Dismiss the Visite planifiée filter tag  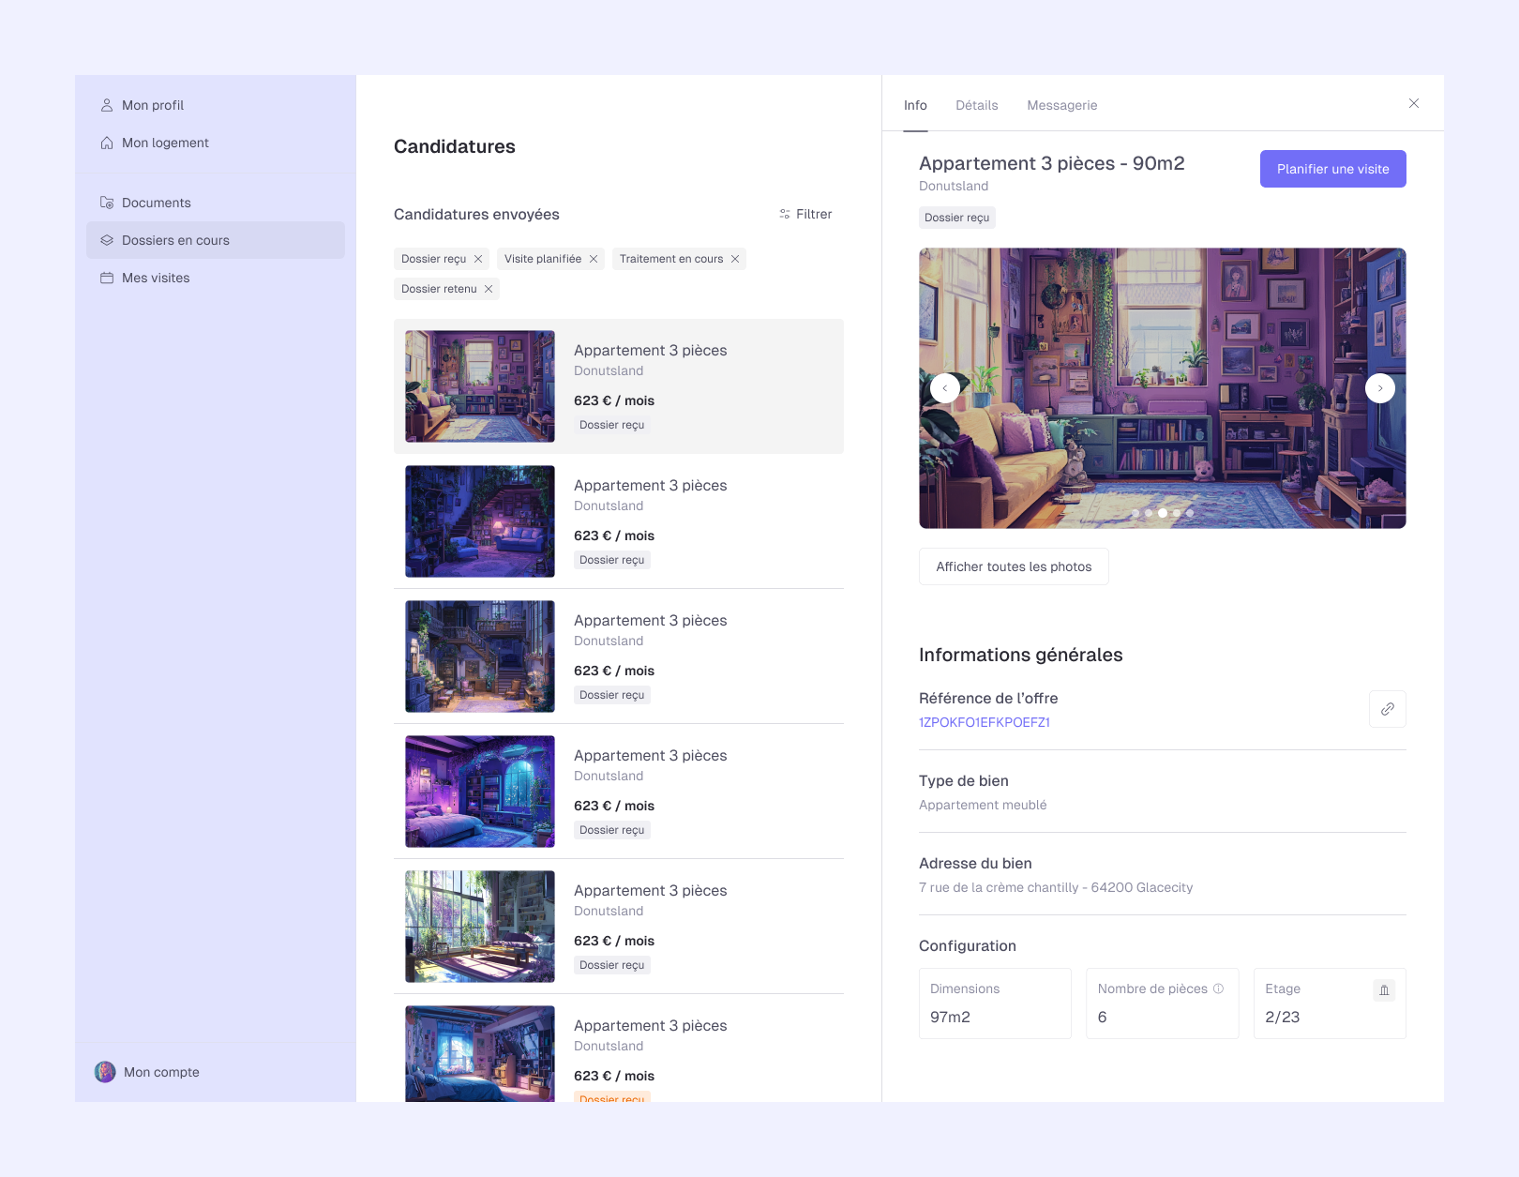tap(594, 259)
